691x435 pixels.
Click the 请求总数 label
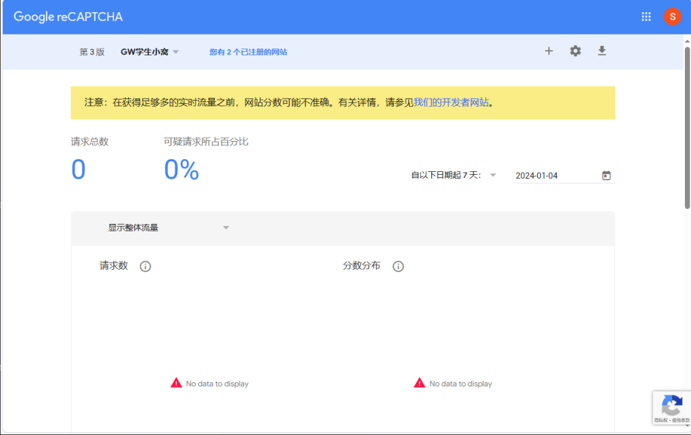point(90,142)
